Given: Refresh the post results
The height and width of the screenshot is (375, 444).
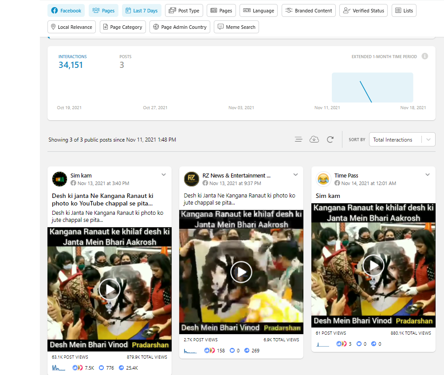Looking at the screenshot, I should tap(330, 139).
